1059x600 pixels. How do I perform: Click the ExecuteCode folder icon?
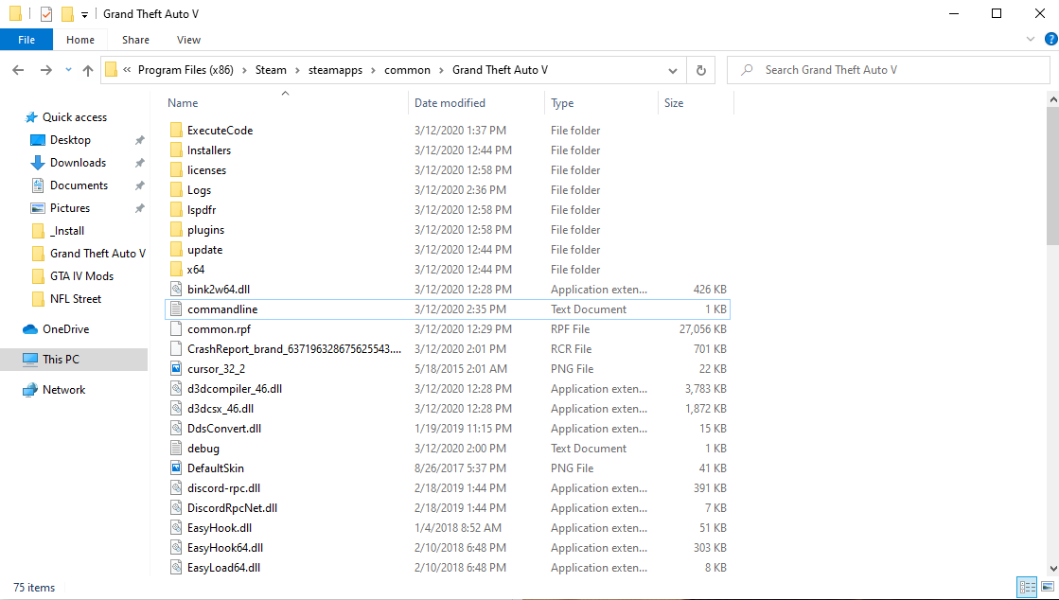tap(176, 131)
